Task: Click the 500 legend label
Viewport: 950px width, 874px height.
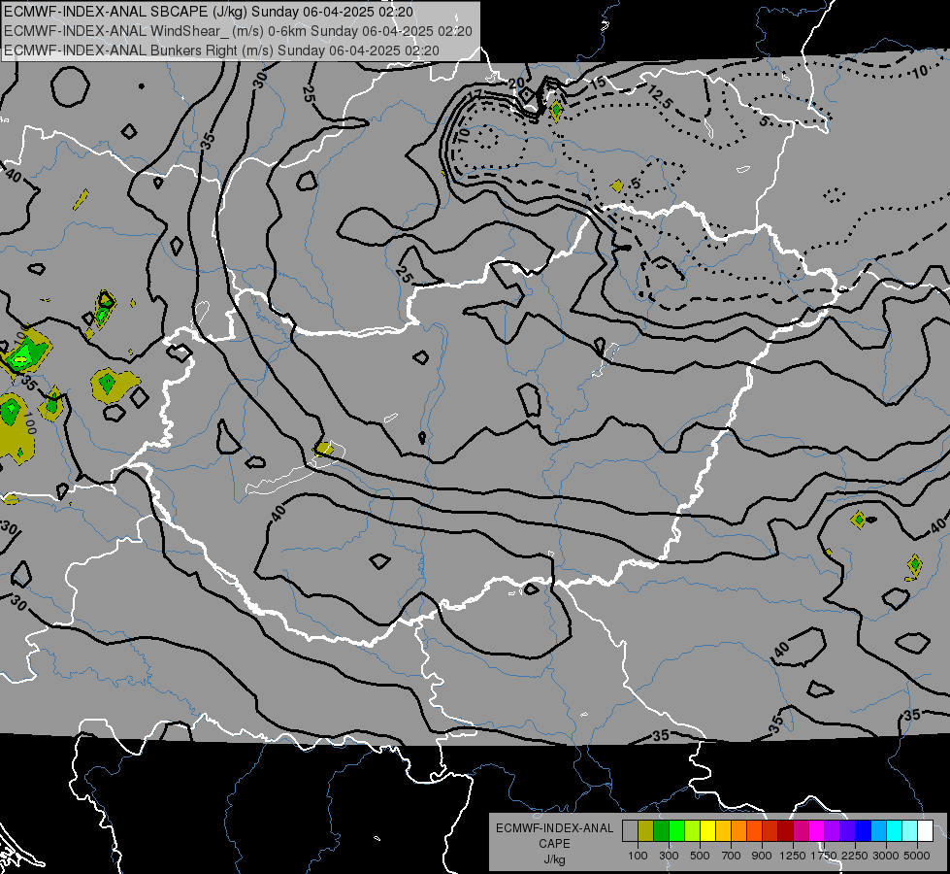Action: point(700,856)
